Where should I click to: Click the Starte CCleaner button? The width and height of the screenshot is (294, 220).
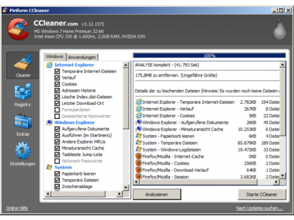[x=262, y=194]
